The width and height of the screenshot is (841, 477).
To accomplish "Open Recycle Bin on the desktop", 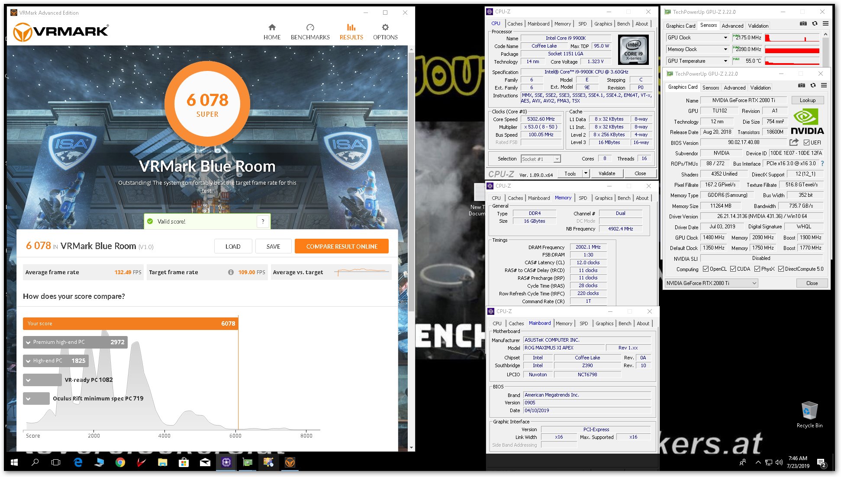I will coord(809,414).
